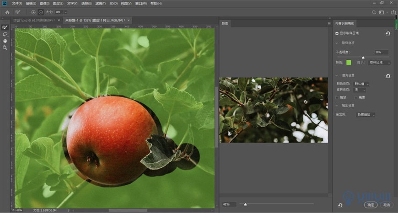Viewport: 398px width, 213px height.
Task: Switch brush to add (plus) mode
Action: tap(33, 12)
